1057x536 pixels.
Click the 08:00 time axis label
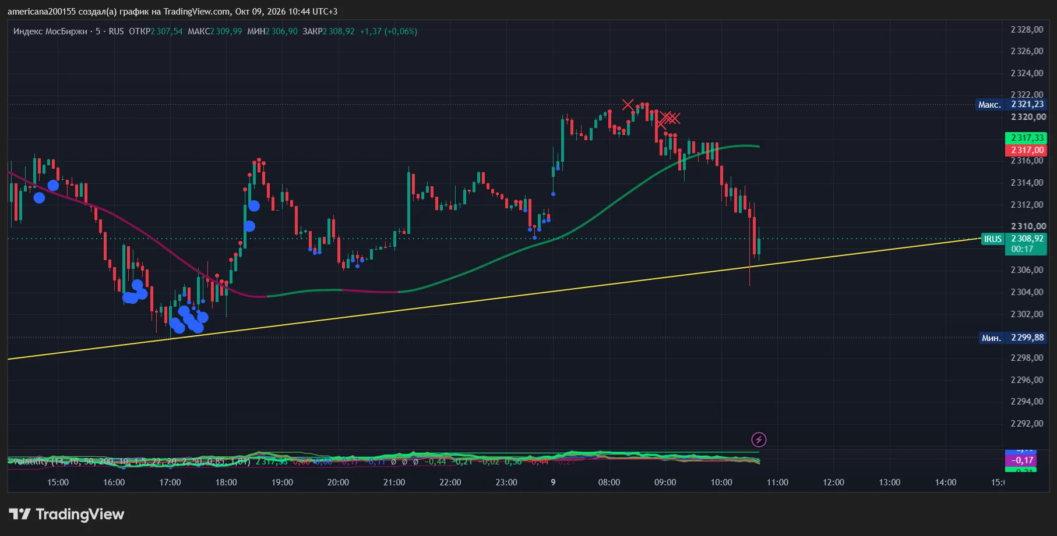[x=609, y=482]
